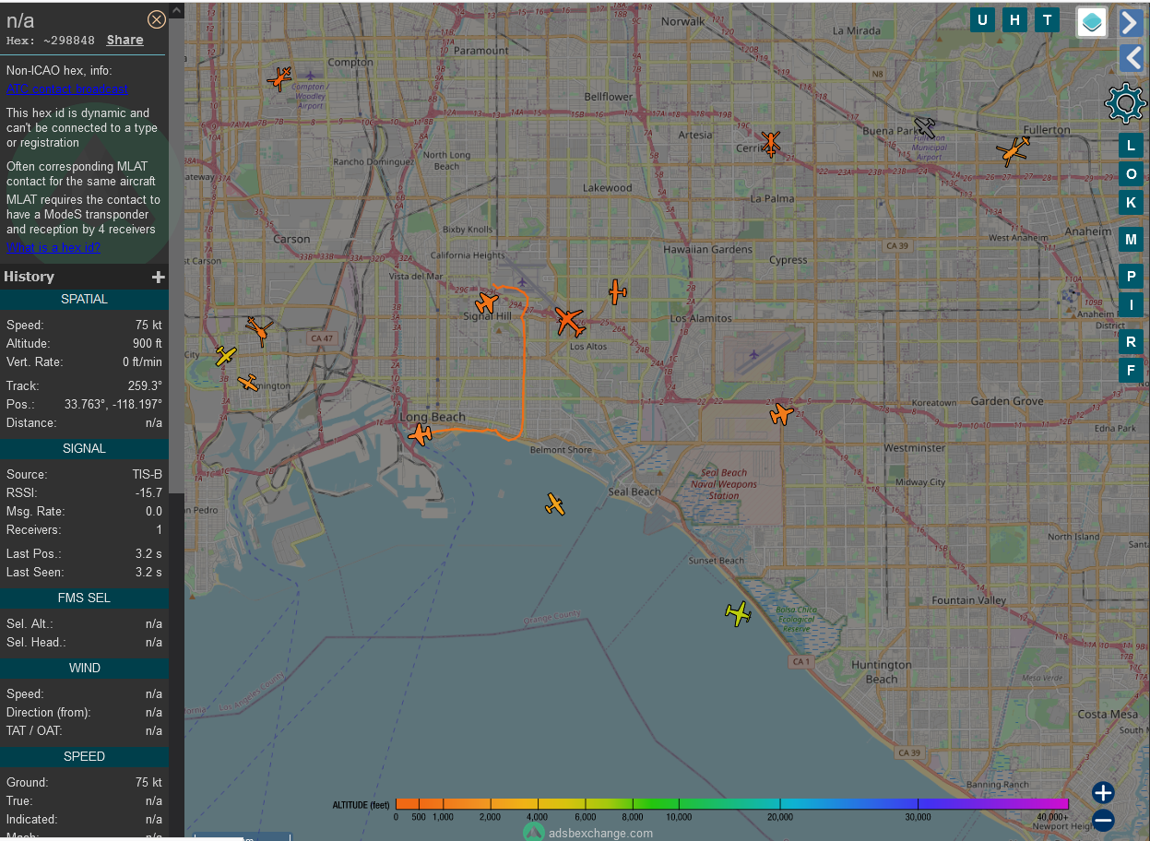Select the selected aircraft at Long Beach shoreline
This screenshot has width=1150, height=841.
coord(421,433)
